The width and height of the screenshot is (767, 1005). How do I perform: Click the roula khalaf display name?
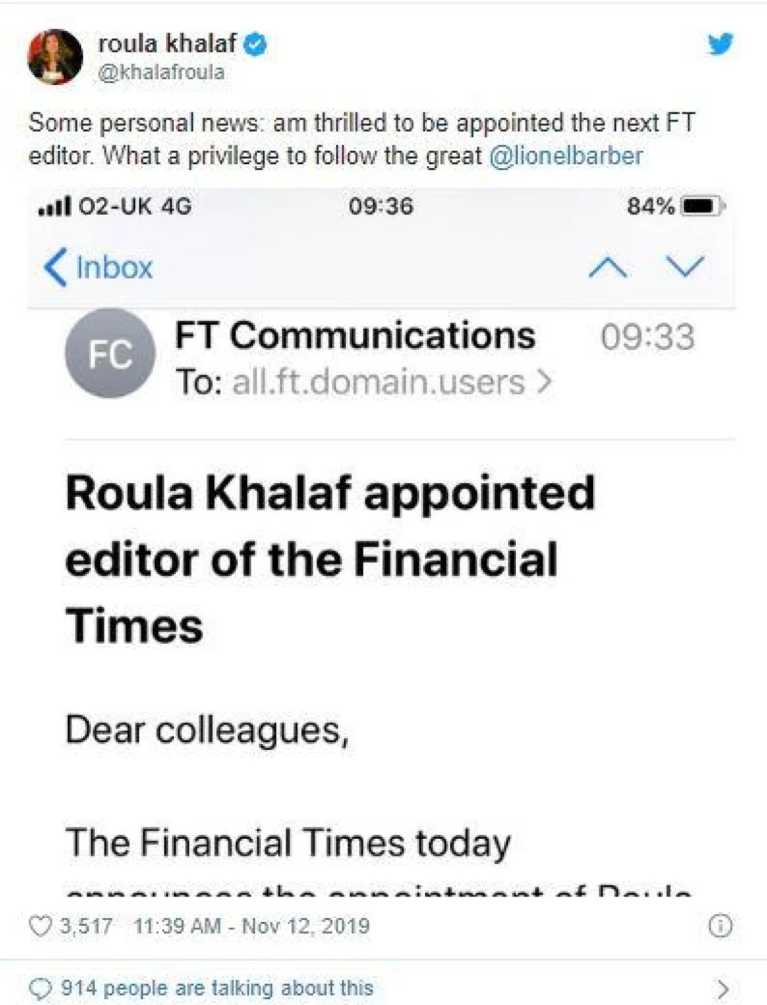(x=167, y=43)
